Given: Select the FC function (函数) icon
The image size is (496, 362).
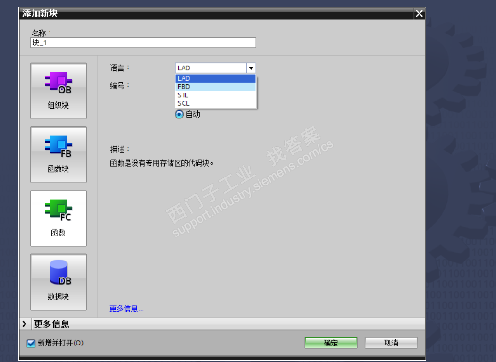Looking at the screenshot, I should [59, 218].
